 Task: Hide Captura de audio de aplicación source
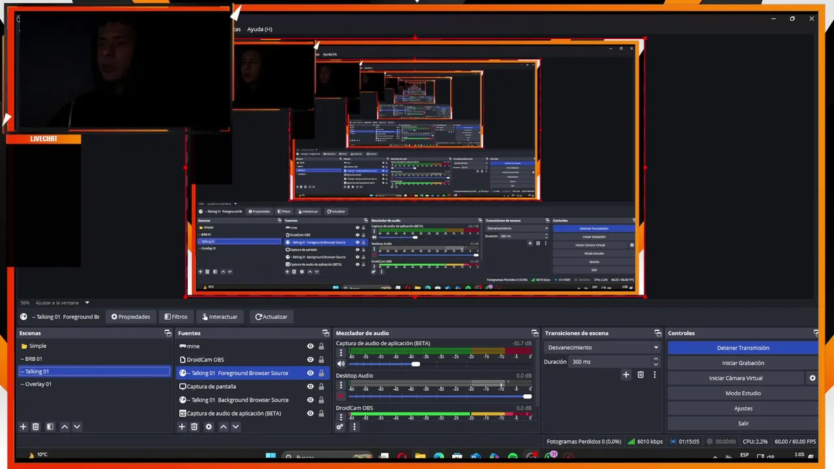310,413
